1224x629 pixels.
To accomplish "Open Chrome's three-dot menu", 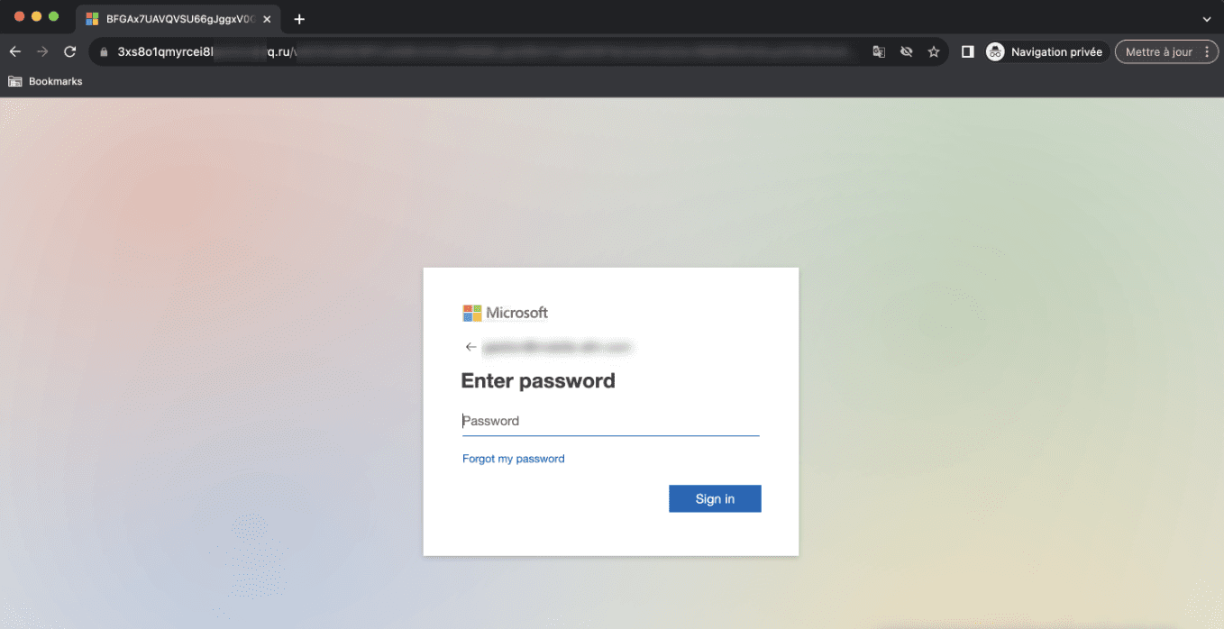I will point(1207,52).
